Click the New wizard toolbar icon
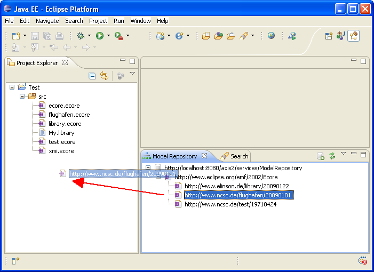The height and width of the screenshot is (272, 374). [x=16, y=36]
